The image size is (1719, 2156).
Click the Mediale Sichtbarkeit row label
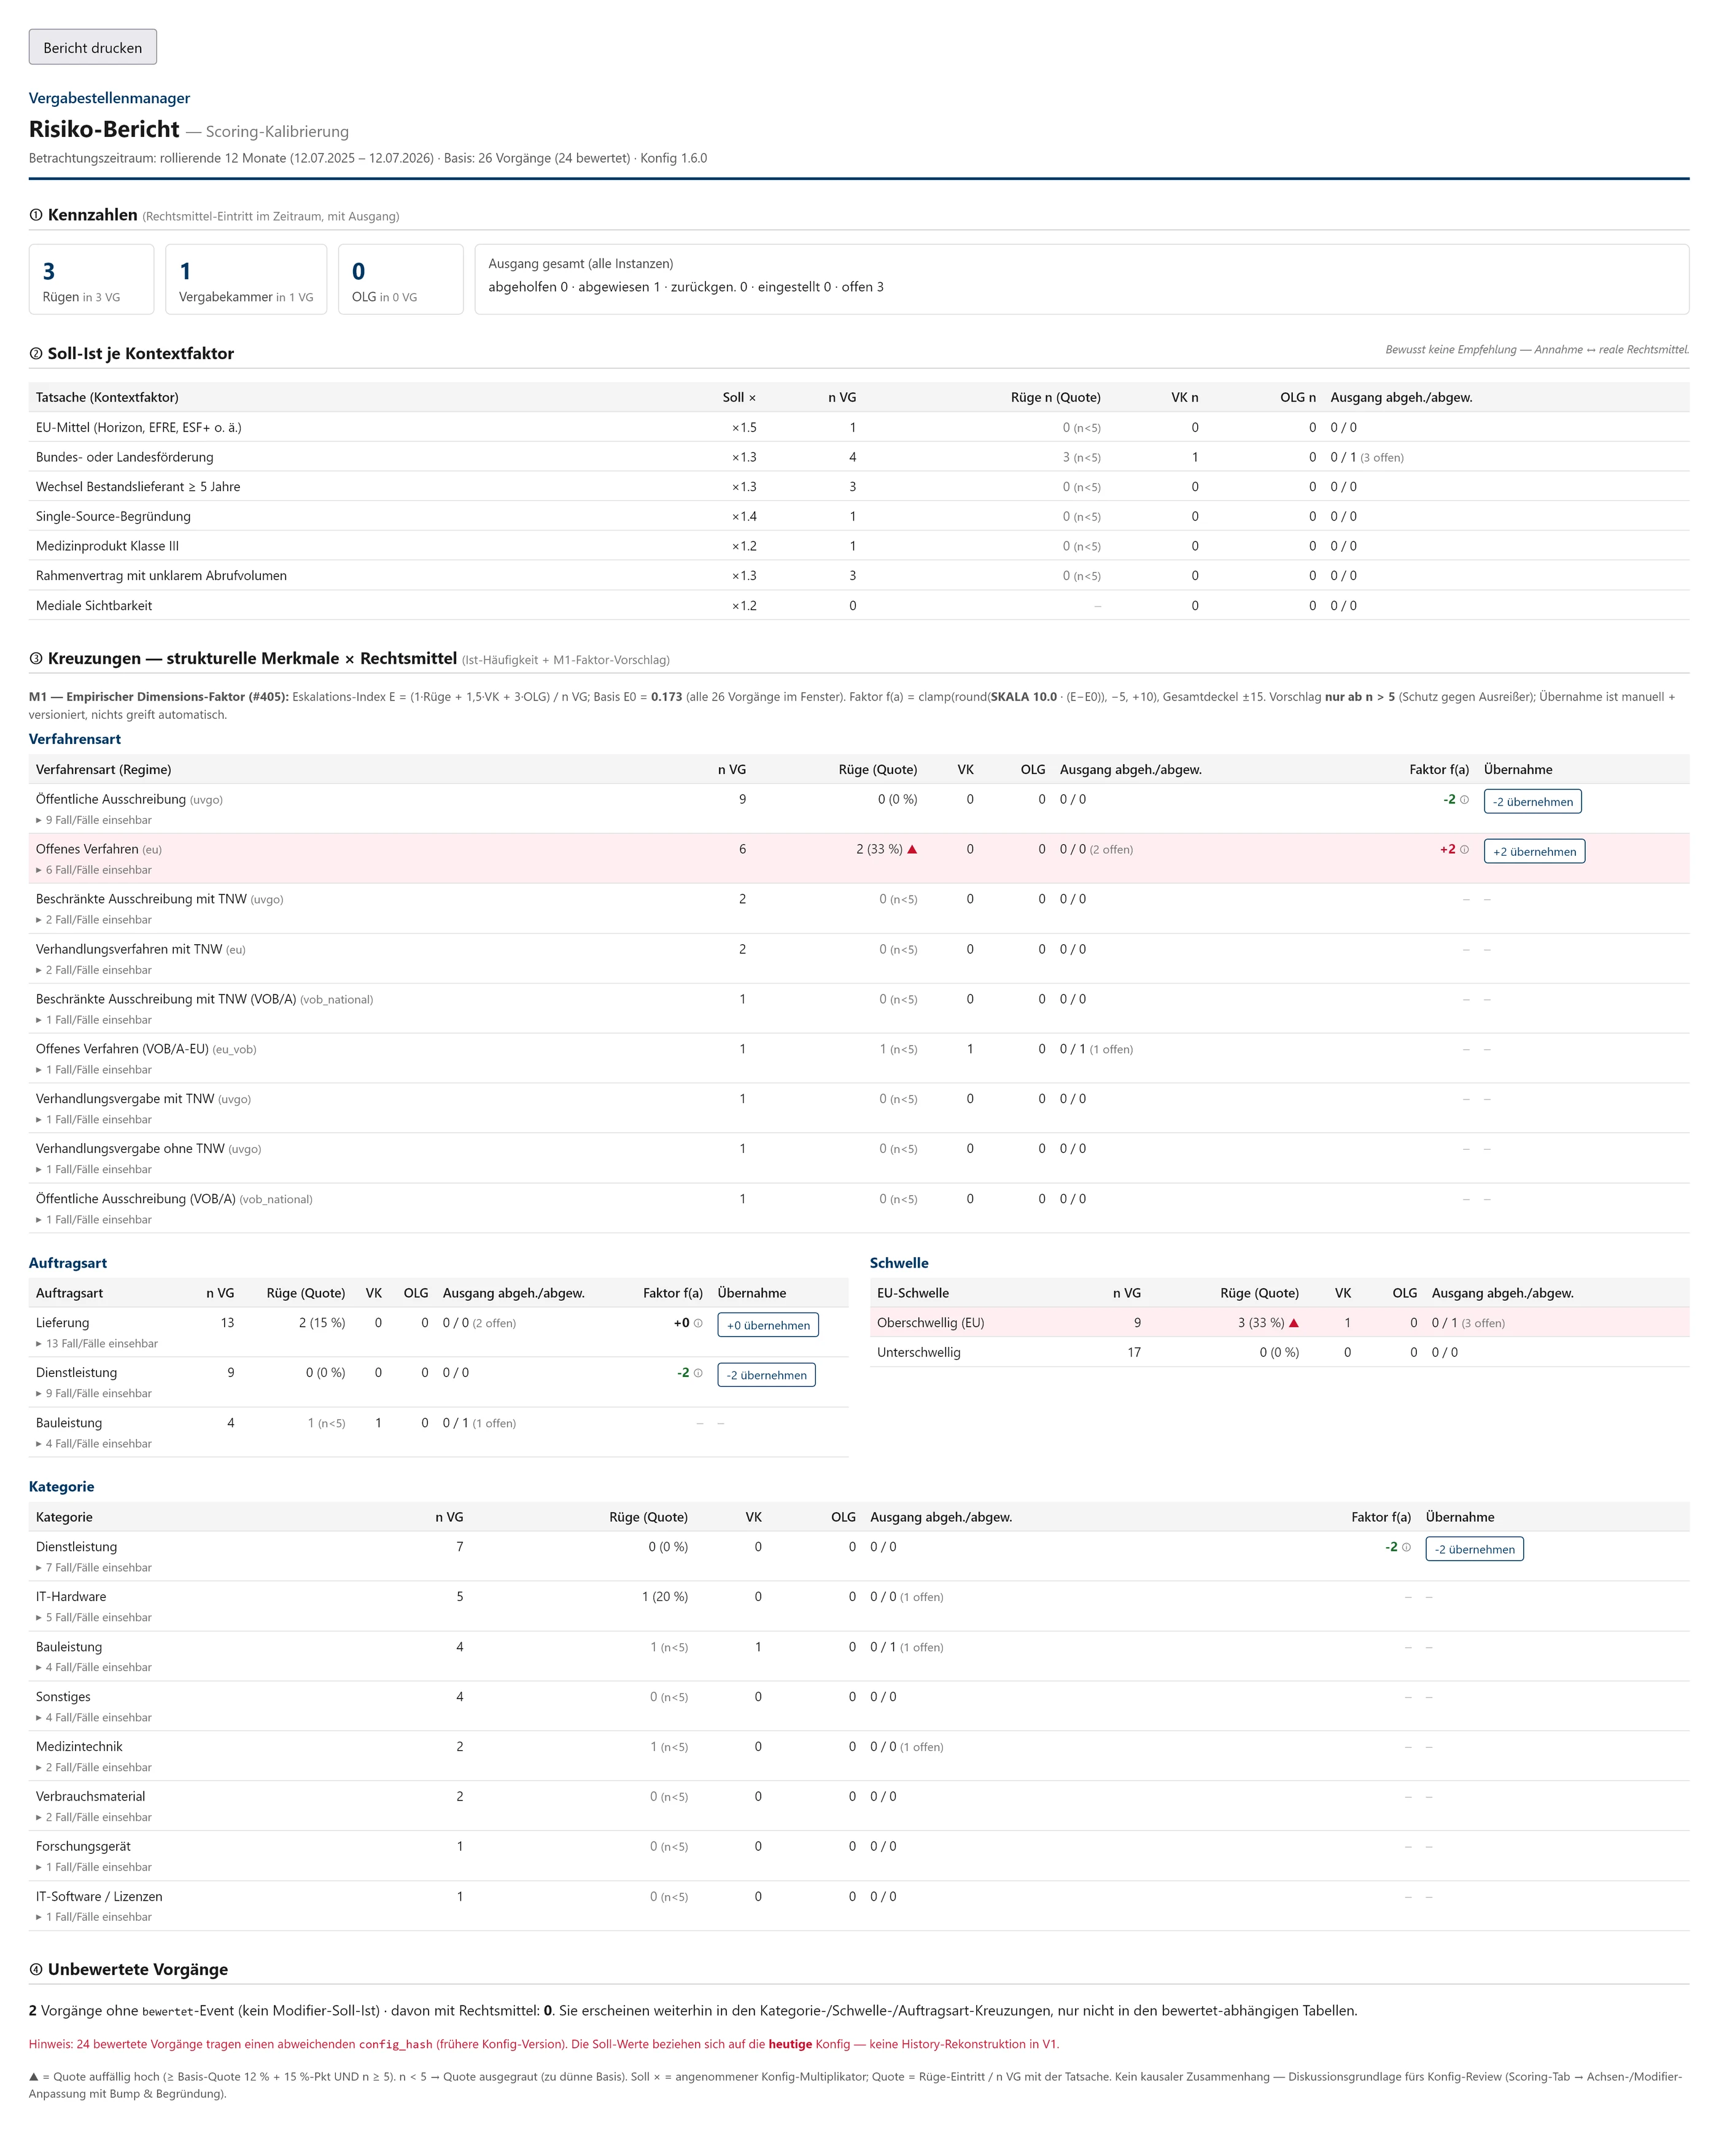pyautogui.click(x=94, y=606)
